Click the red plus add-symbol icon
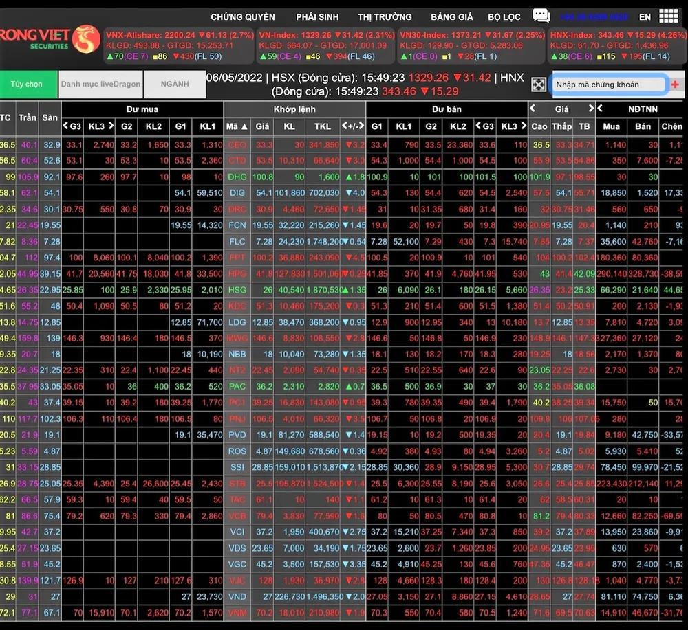 click(674, 85)
